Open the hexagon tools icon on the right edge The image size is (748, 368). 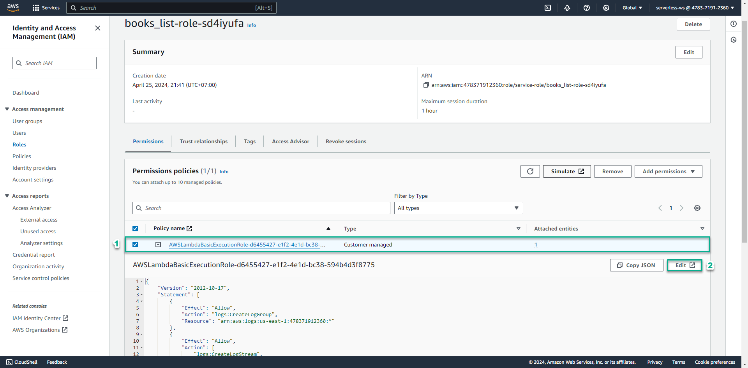point(734,40)
